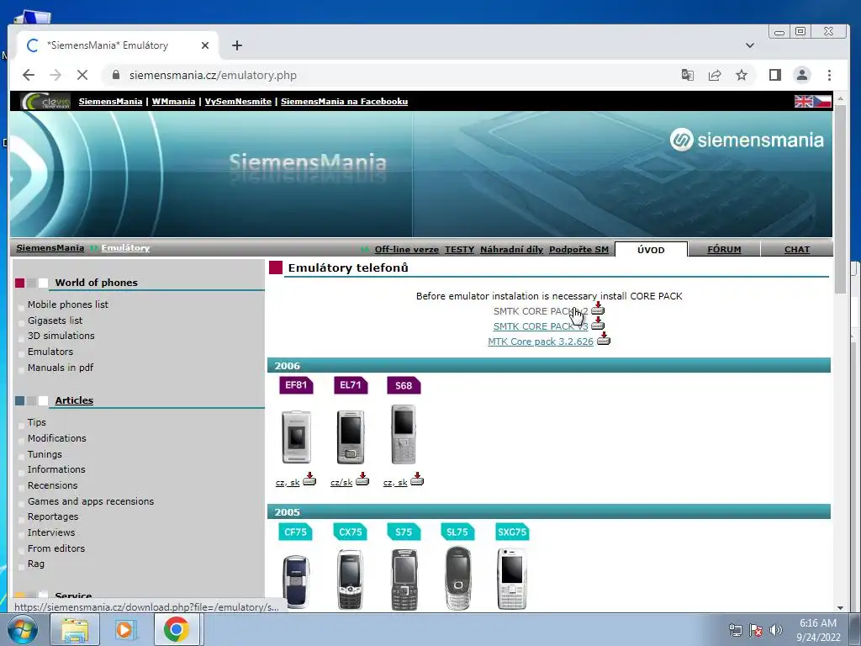
Task: Open Náhradní díly menu link
Action: pos(511,249)
